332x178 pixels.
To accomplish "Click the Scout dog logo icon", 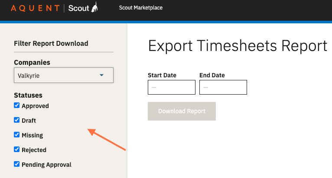I will point(94,7).
